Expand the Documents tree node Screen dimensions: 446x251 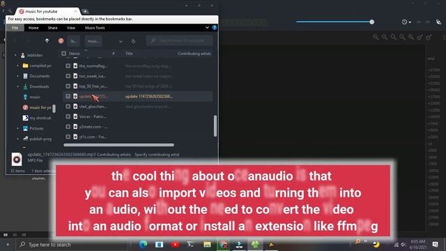[x=17, y=76]
